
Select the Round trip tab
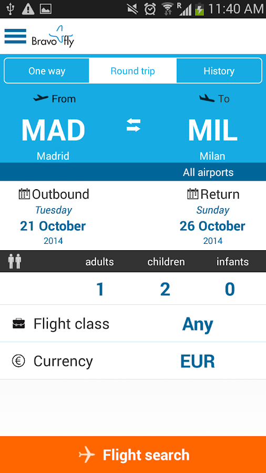132,71
